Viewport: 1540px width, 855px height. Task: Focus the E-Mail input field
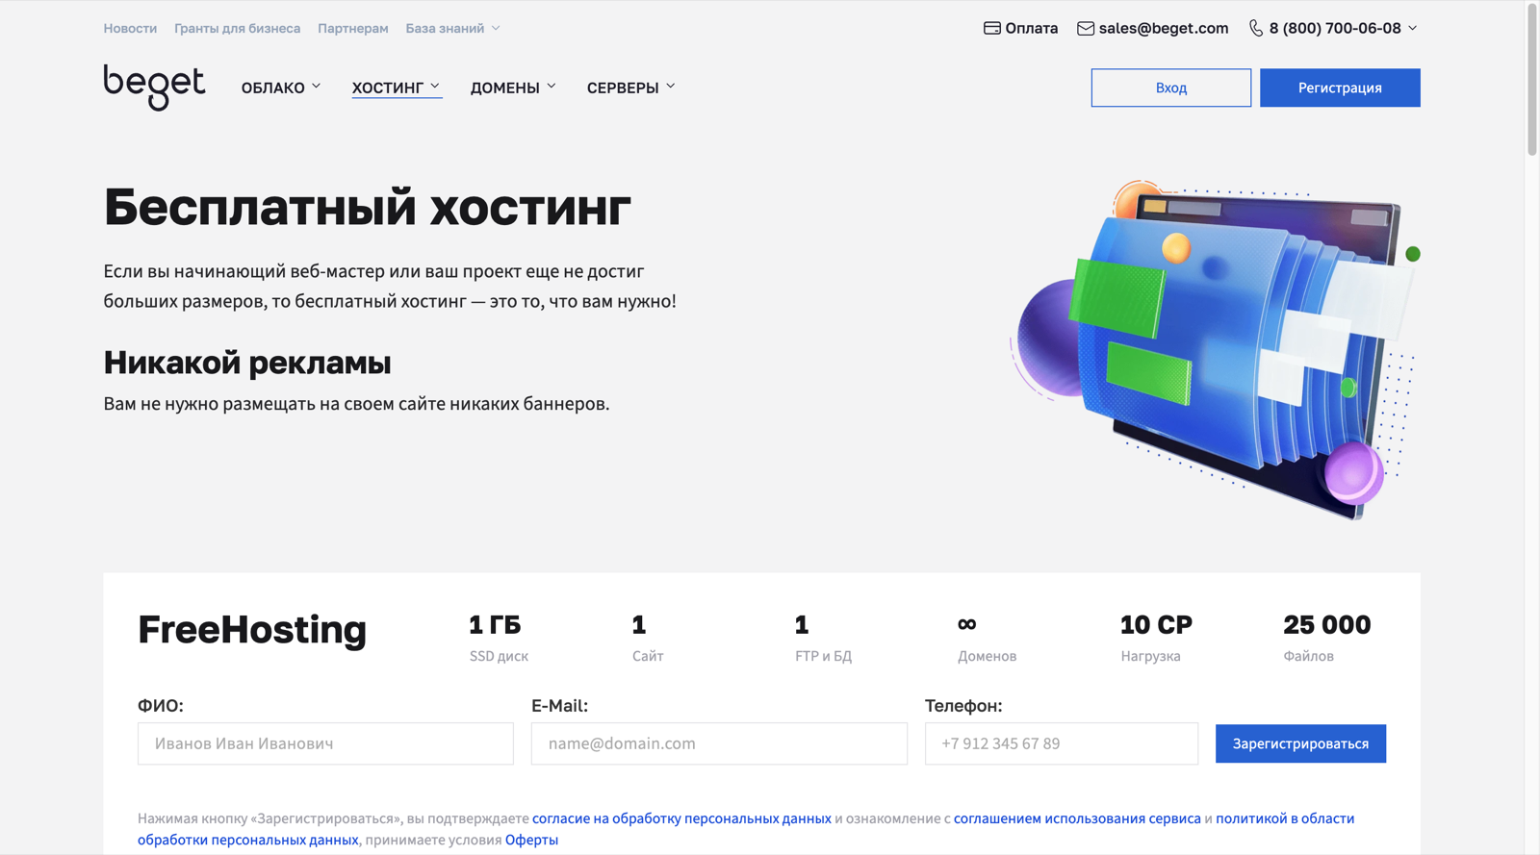tap(719, 743)
